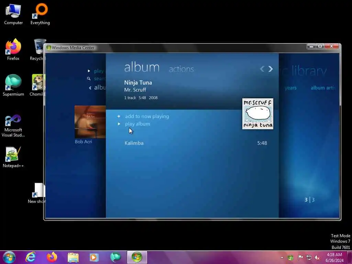Click the Mr. Scruff artist name
Screen dimensions: 352x264
point(135,90)
